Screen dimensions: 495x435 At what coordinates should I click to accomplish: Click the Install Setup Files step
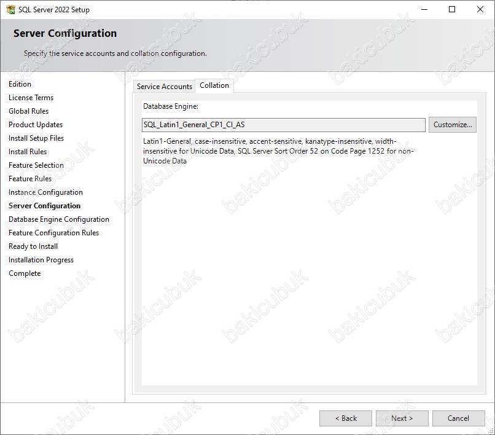pyautogui.click(x=36, y=138)
